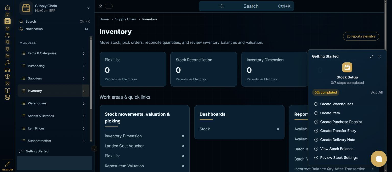Click the Supply Chain box logo icon

(26, 8)
